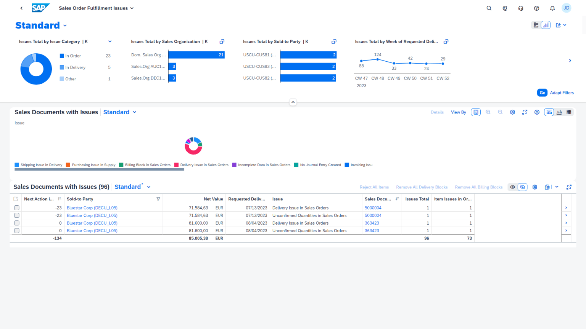Toggle the crossed-eye hide icon
This screenshot has width=586, height=329.
523,187
